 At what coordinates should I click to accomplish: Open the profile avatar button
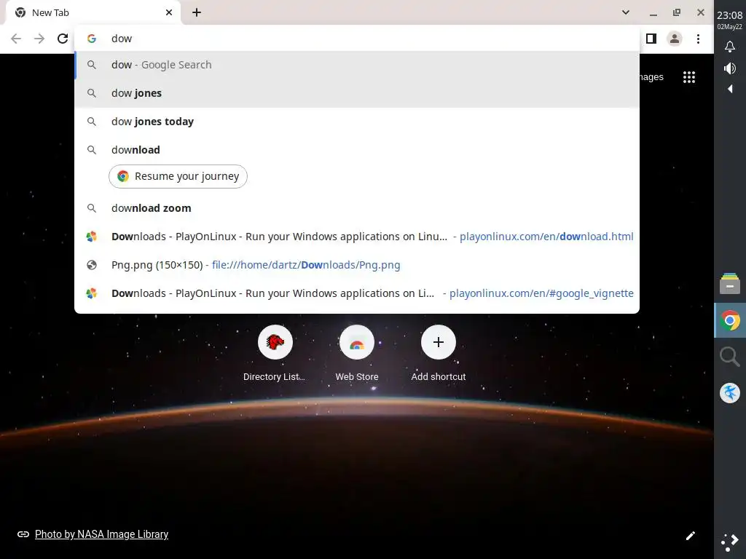675,39
